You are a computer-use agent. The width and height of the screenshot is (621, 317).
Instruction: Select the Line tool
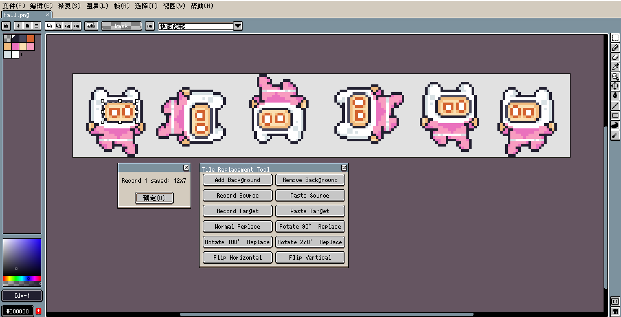615,105
